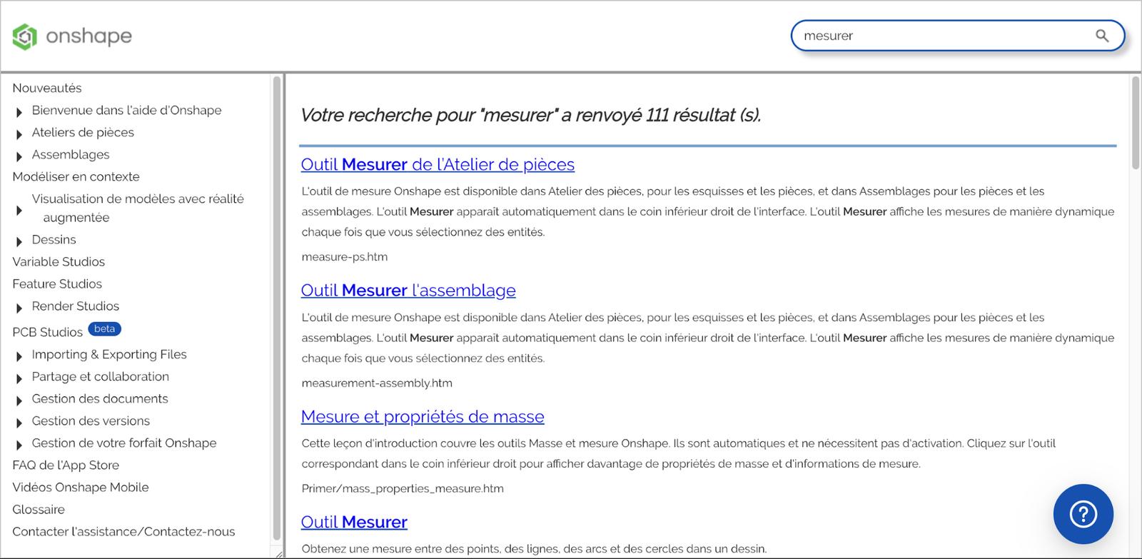1142x559 pixels.
Task: Open the Outil Mesurer l'assemblage result
Action: coord(408,291)
